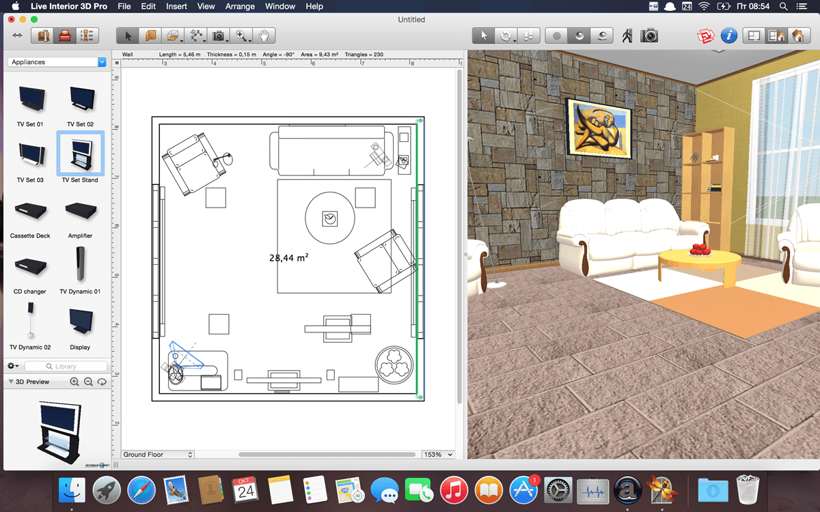
Task: Open the blue Inspector info button
Action: point(728,35)
